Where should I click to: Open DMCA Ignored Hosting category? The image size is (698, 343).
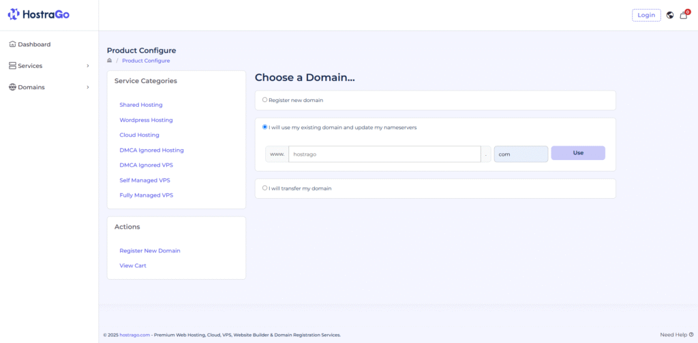point(151,150)
